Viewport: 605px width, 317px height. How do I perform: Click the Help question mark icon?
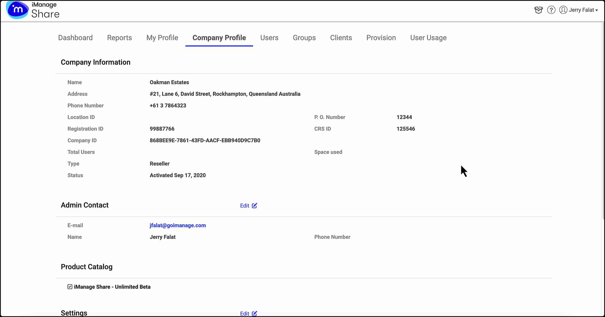tap(551, 10)
